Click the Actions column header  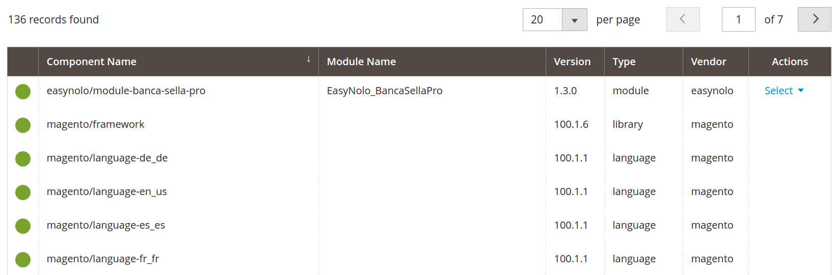[x=790, y=62]
